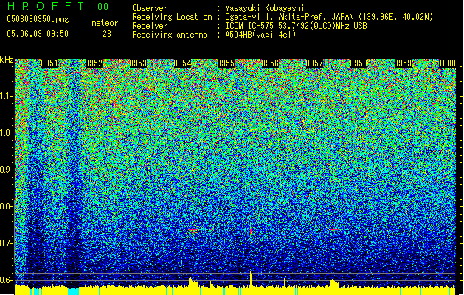Click the yellow power bump below 0957
The width and height of the screenshot is (464, 295).
point(334,283)
